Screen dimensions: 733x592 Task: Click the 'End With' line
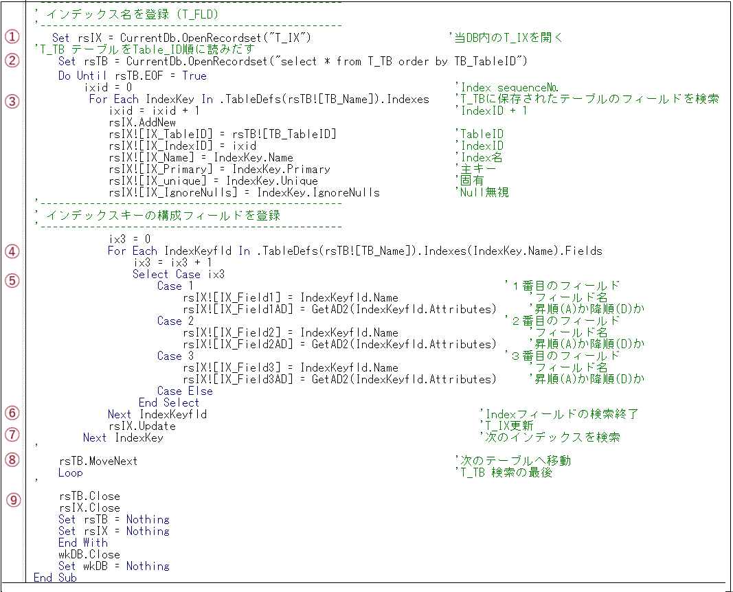click(82, 543)
